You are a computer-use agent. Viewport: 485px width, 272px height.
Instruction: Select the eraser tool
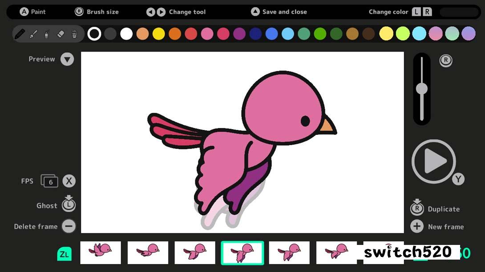click(61, 34)
